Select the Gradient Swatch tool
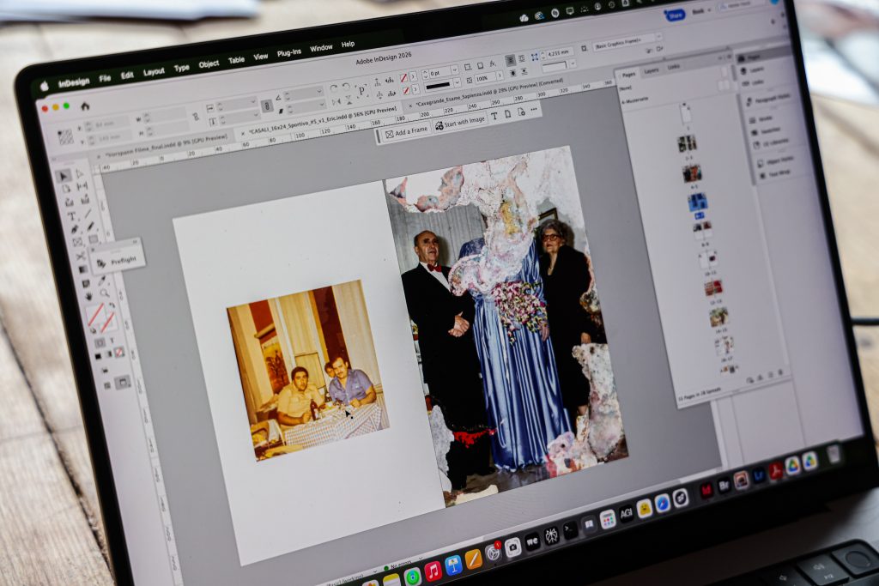879x586 pixels. pyautogui.click(x=83, y=270)
